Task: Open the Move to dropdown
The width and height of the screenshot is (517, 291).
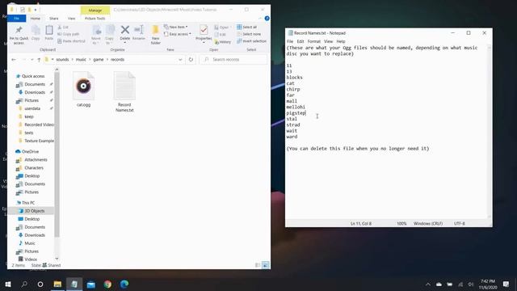Action: tap(96, 35)
